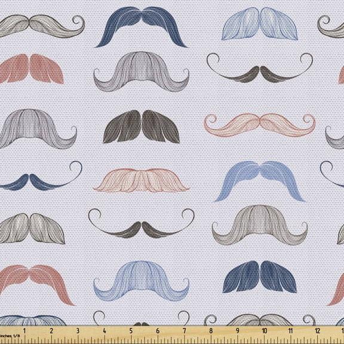Click the number 4 on the ruler
344x344 pixels.
[x=105, y=331]
